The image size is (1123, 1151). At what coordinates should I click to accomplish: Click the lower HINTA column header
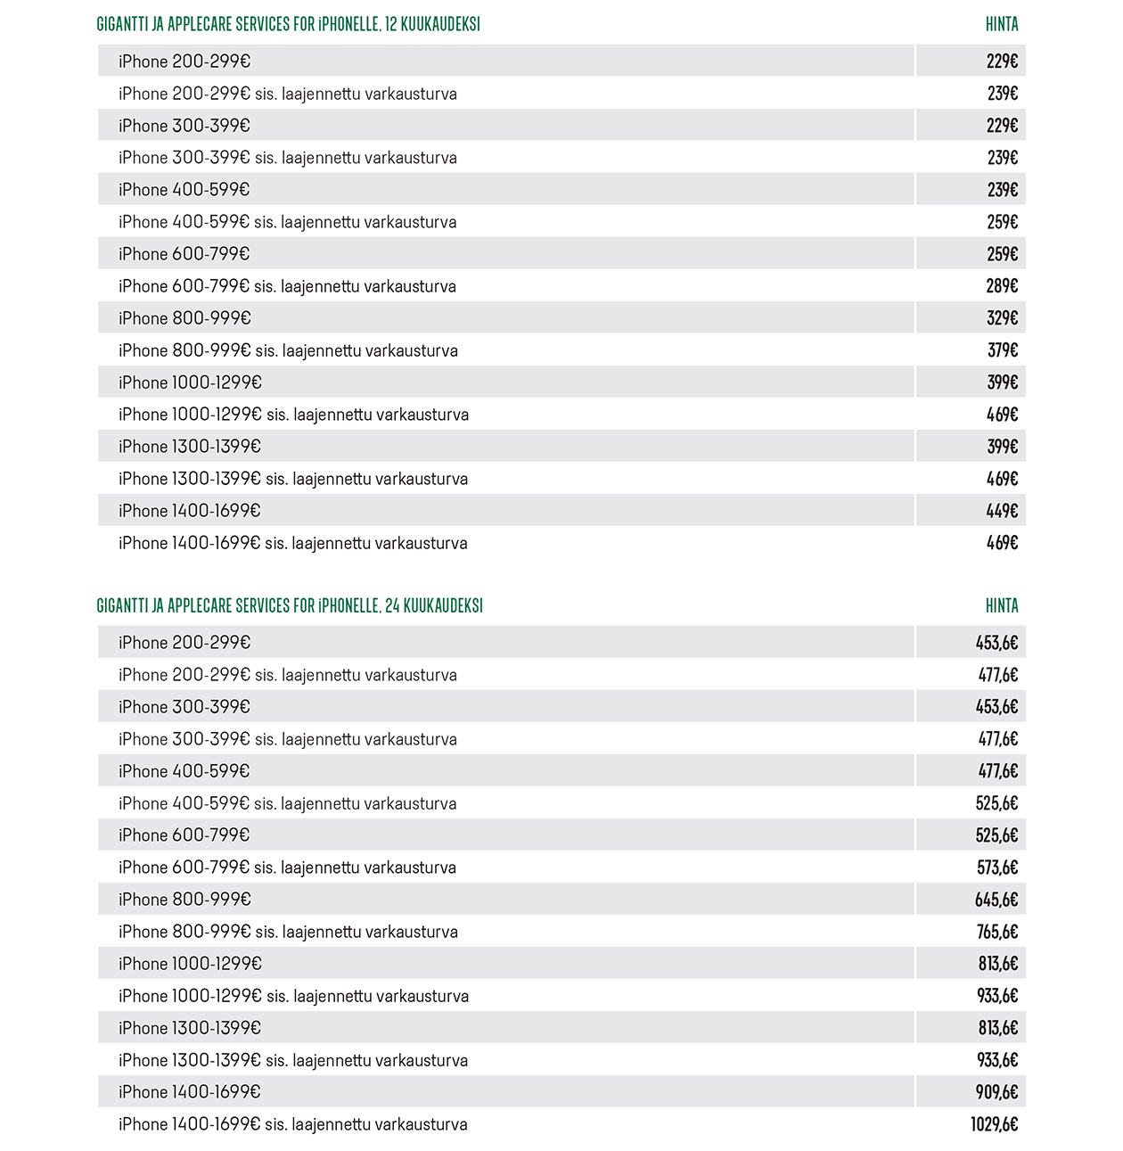[1002, 605]
